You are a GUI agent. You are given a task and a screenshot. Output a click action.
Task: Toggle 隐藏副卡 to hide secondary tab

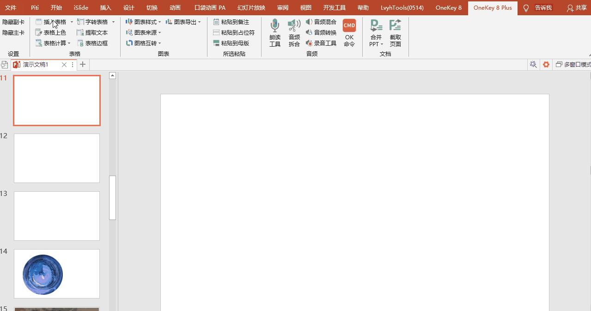13,22
